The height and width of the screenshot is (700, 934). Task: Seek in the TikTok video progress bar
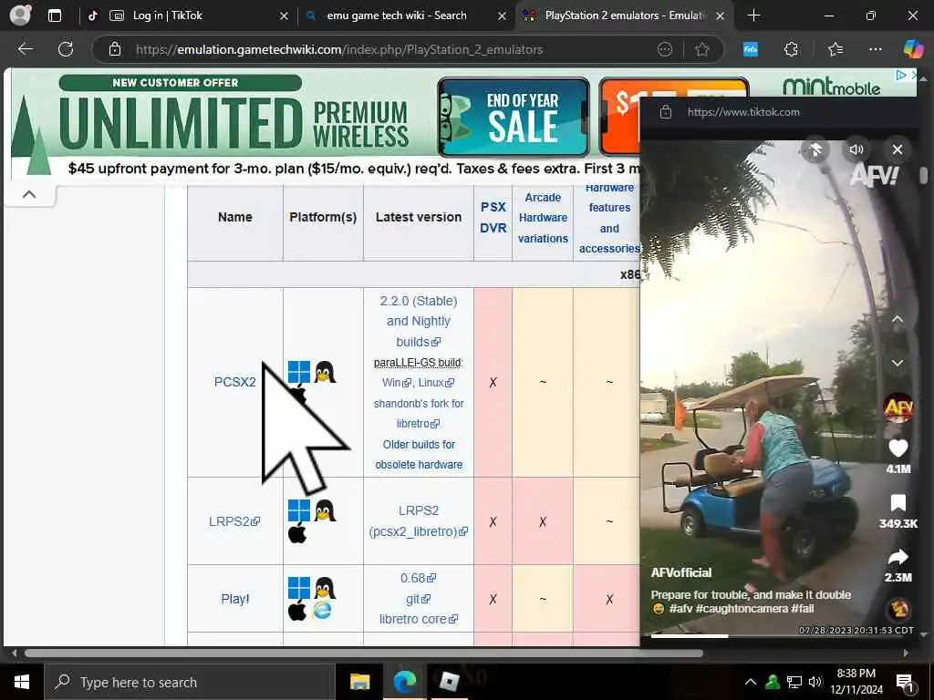777,636
